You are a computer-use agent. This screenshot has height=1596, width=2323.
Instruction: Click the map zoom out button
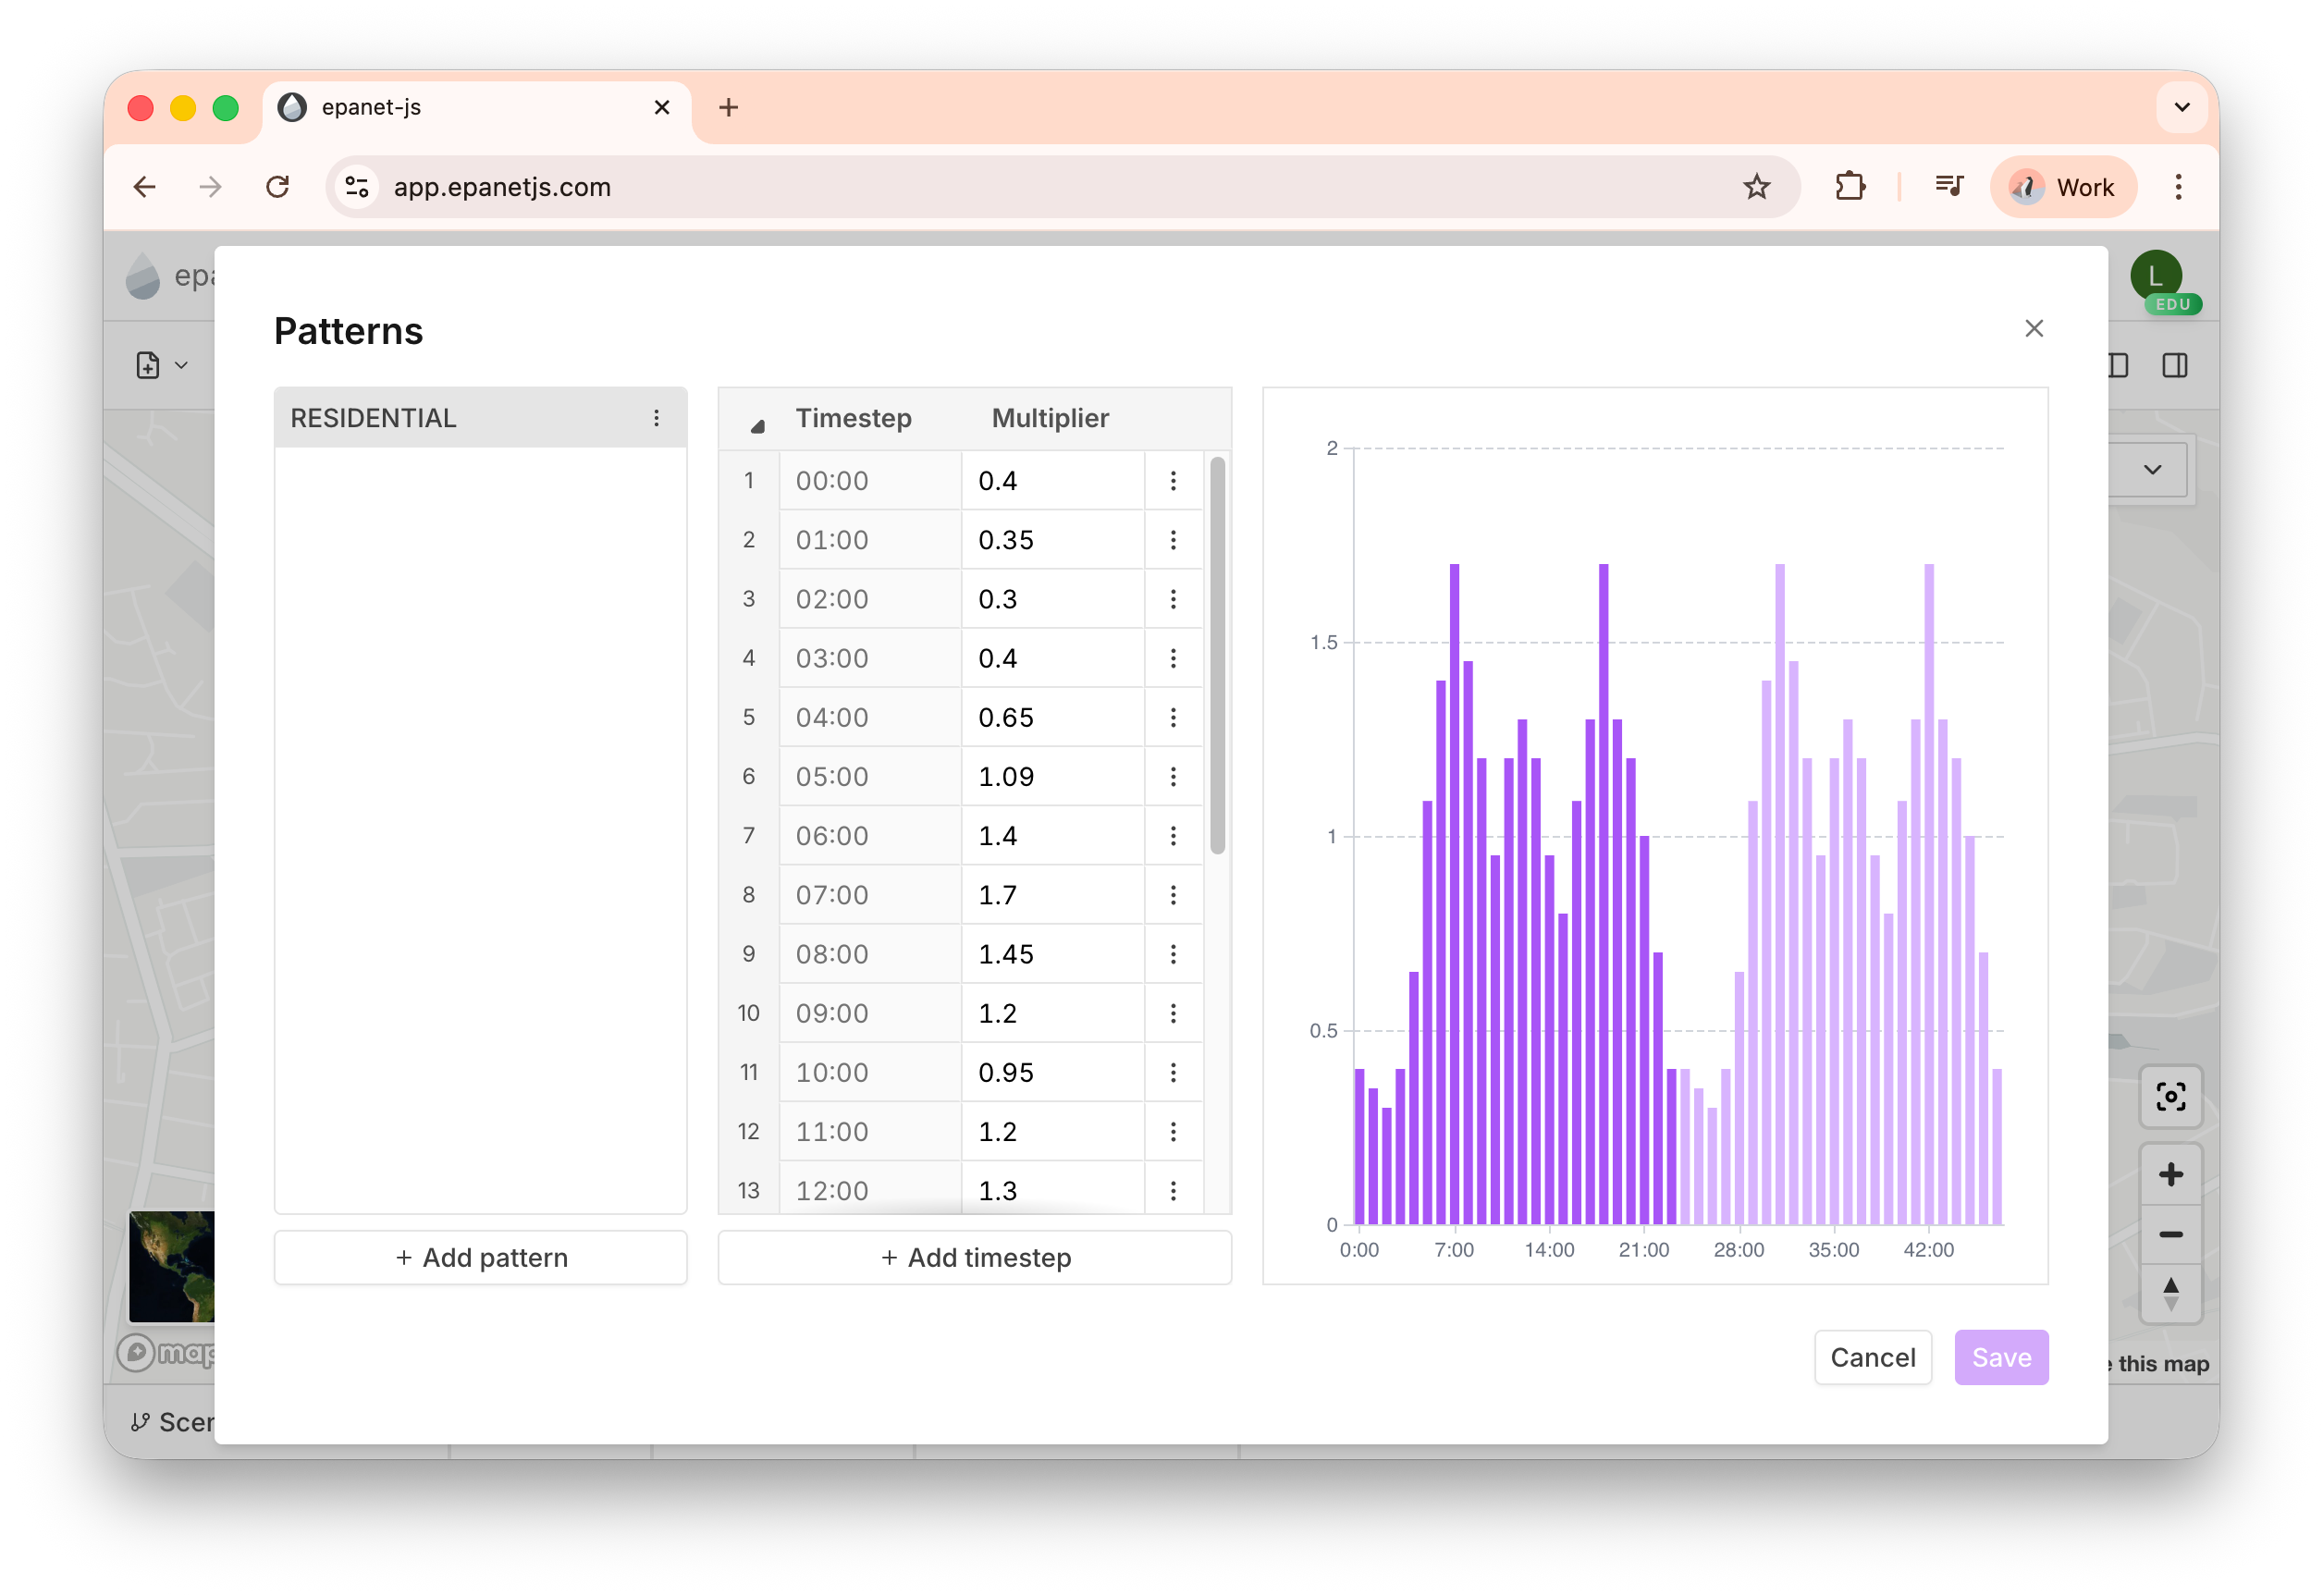(2170, 1235)
